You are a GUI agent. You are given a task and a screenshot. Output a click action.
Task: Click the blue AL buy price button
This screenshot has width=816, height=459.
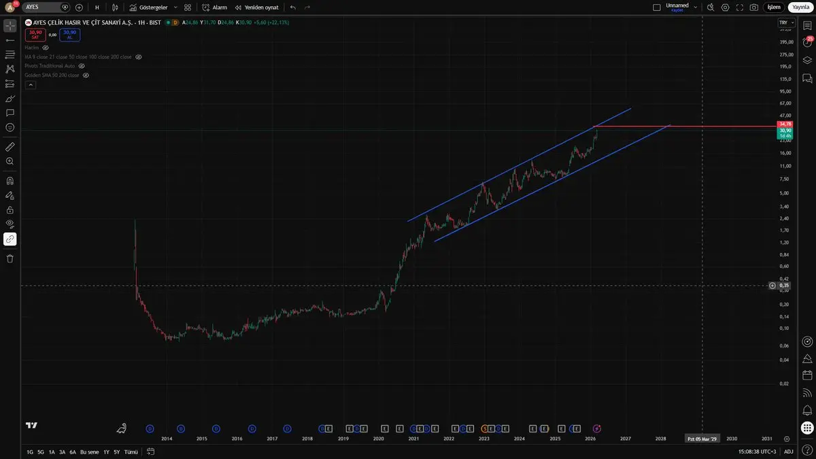coord(69,35)
